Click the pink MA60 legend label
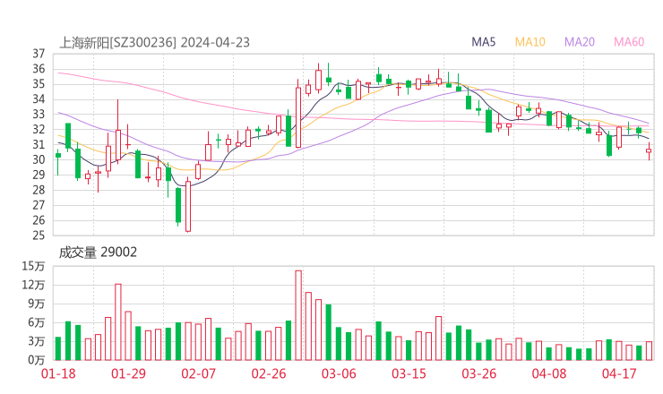663x394 pixels. pos(629,41)
